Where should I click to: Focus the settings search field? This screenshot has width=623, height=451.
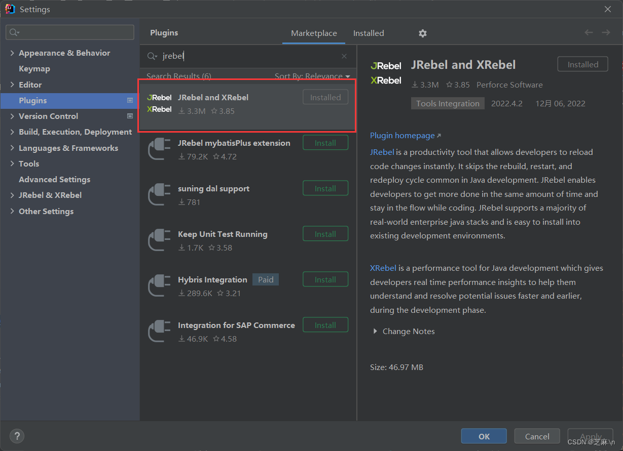click(70, 32)
